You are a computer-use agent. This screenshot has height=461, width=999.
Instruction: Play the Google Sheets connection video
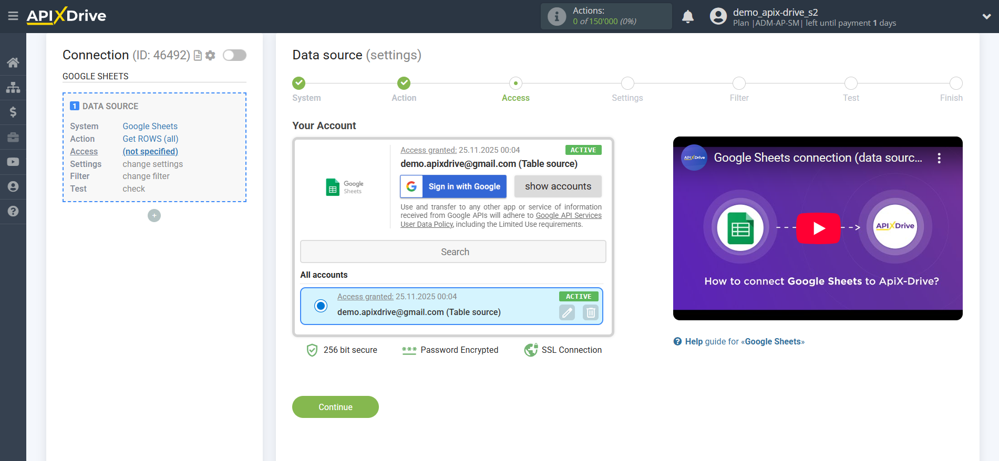818,228
